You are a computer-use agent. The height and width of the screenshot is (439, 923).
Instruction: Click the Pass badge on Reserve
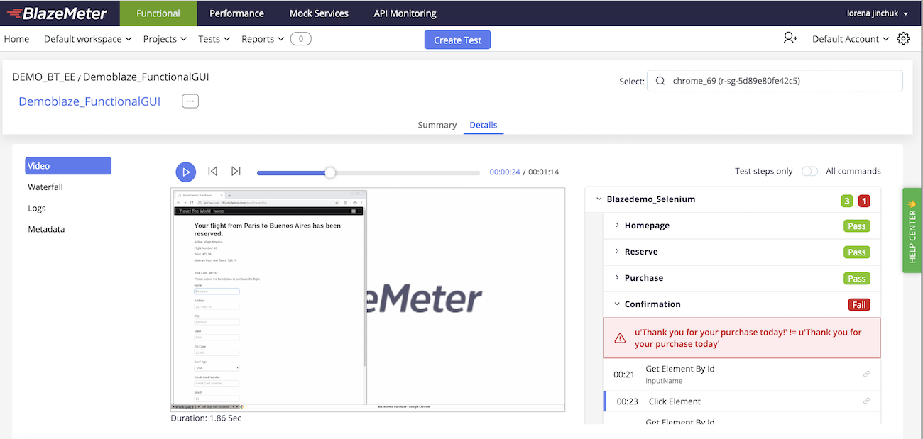tap(857, 252)
